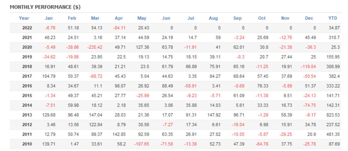Click the Year column header
This screenshot has width=348, height=151.
coord(24,18)
